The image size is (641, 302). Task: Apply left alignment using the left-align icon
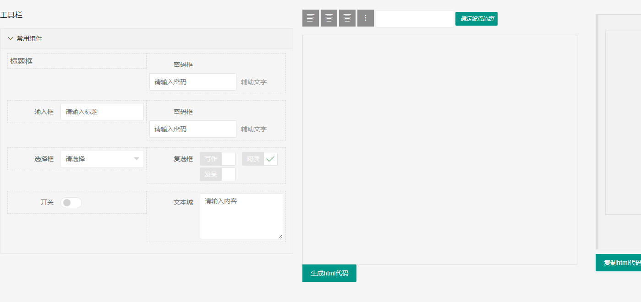311,18
